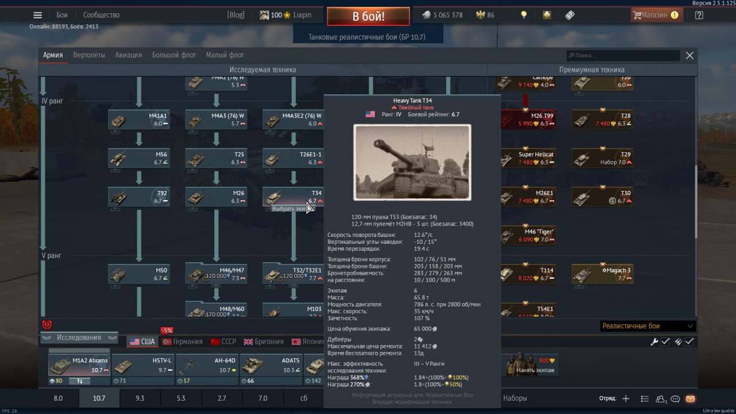The height and width of the screenshot is (414, 736).
Task: Select the T25 tank in tree
Action: (x=216, y=158)
